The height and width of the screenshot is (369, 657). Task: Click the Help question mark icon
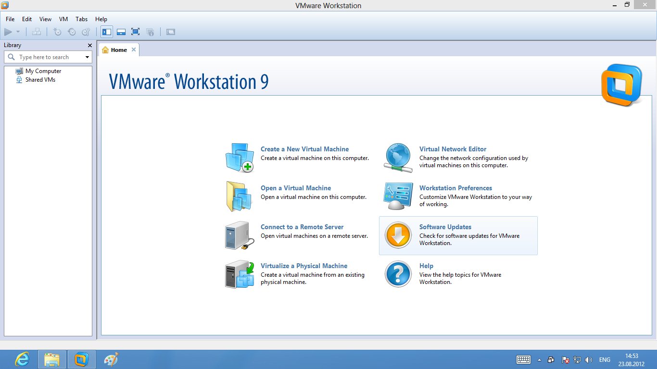tap(398, 274)
